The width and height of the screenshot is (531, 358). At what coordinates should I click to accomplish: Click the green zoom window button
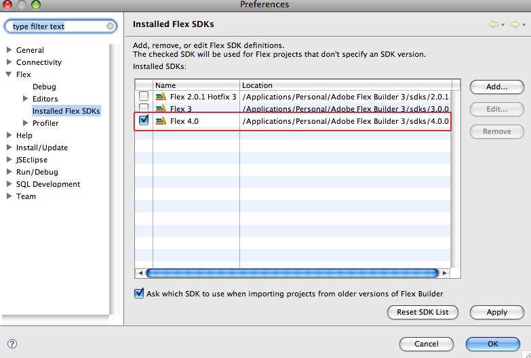point(36,4)
